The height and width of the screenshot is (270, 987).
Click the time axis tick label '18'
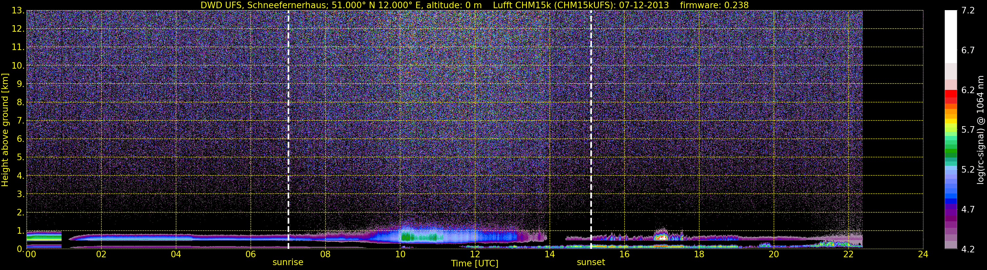point(699,254)
